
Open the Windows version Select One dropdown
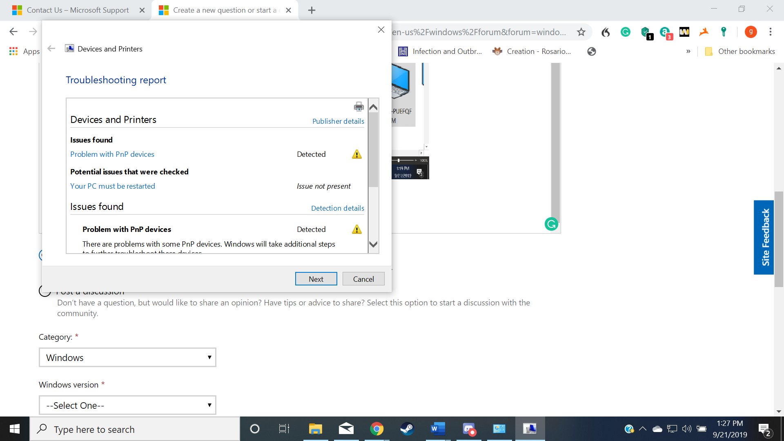[127, 405]
